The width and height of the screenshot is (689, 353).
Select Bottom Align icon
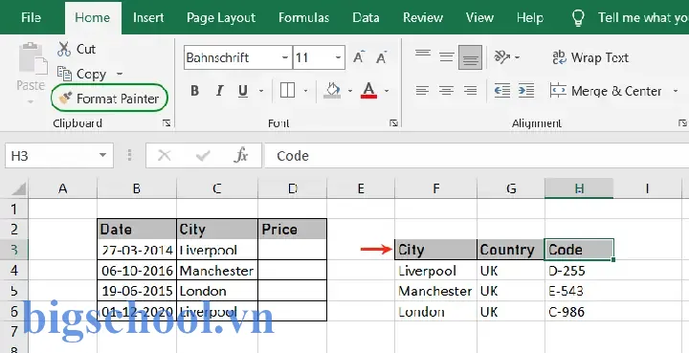click(x=470, y=57)
